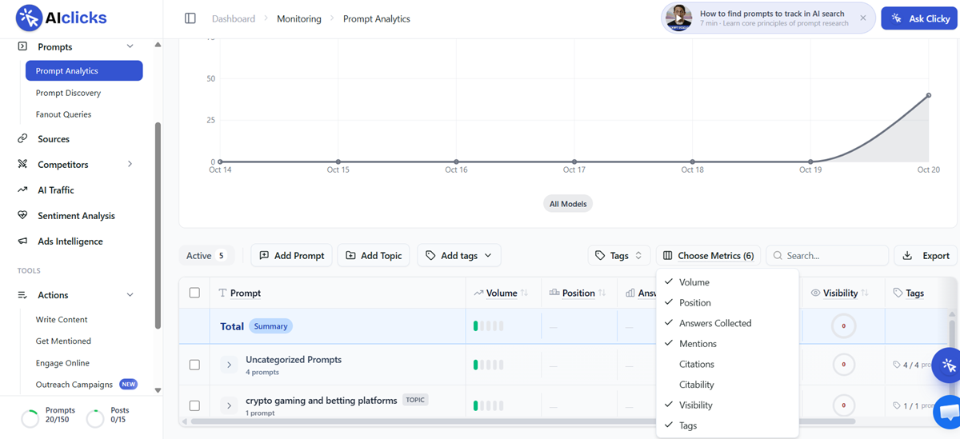Toggle the Visibility metric option
This screenshot has height=439, width=960.
click(727, 405)
